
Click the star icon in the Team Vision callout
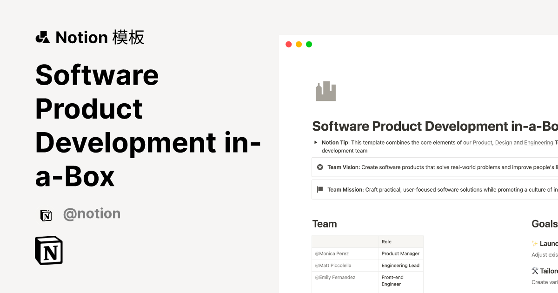[x=319, y=167]
